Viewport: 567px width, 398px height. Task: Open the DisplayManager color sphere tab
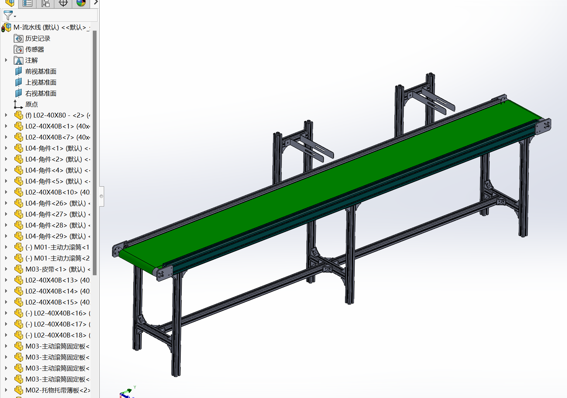pos(81,3)
